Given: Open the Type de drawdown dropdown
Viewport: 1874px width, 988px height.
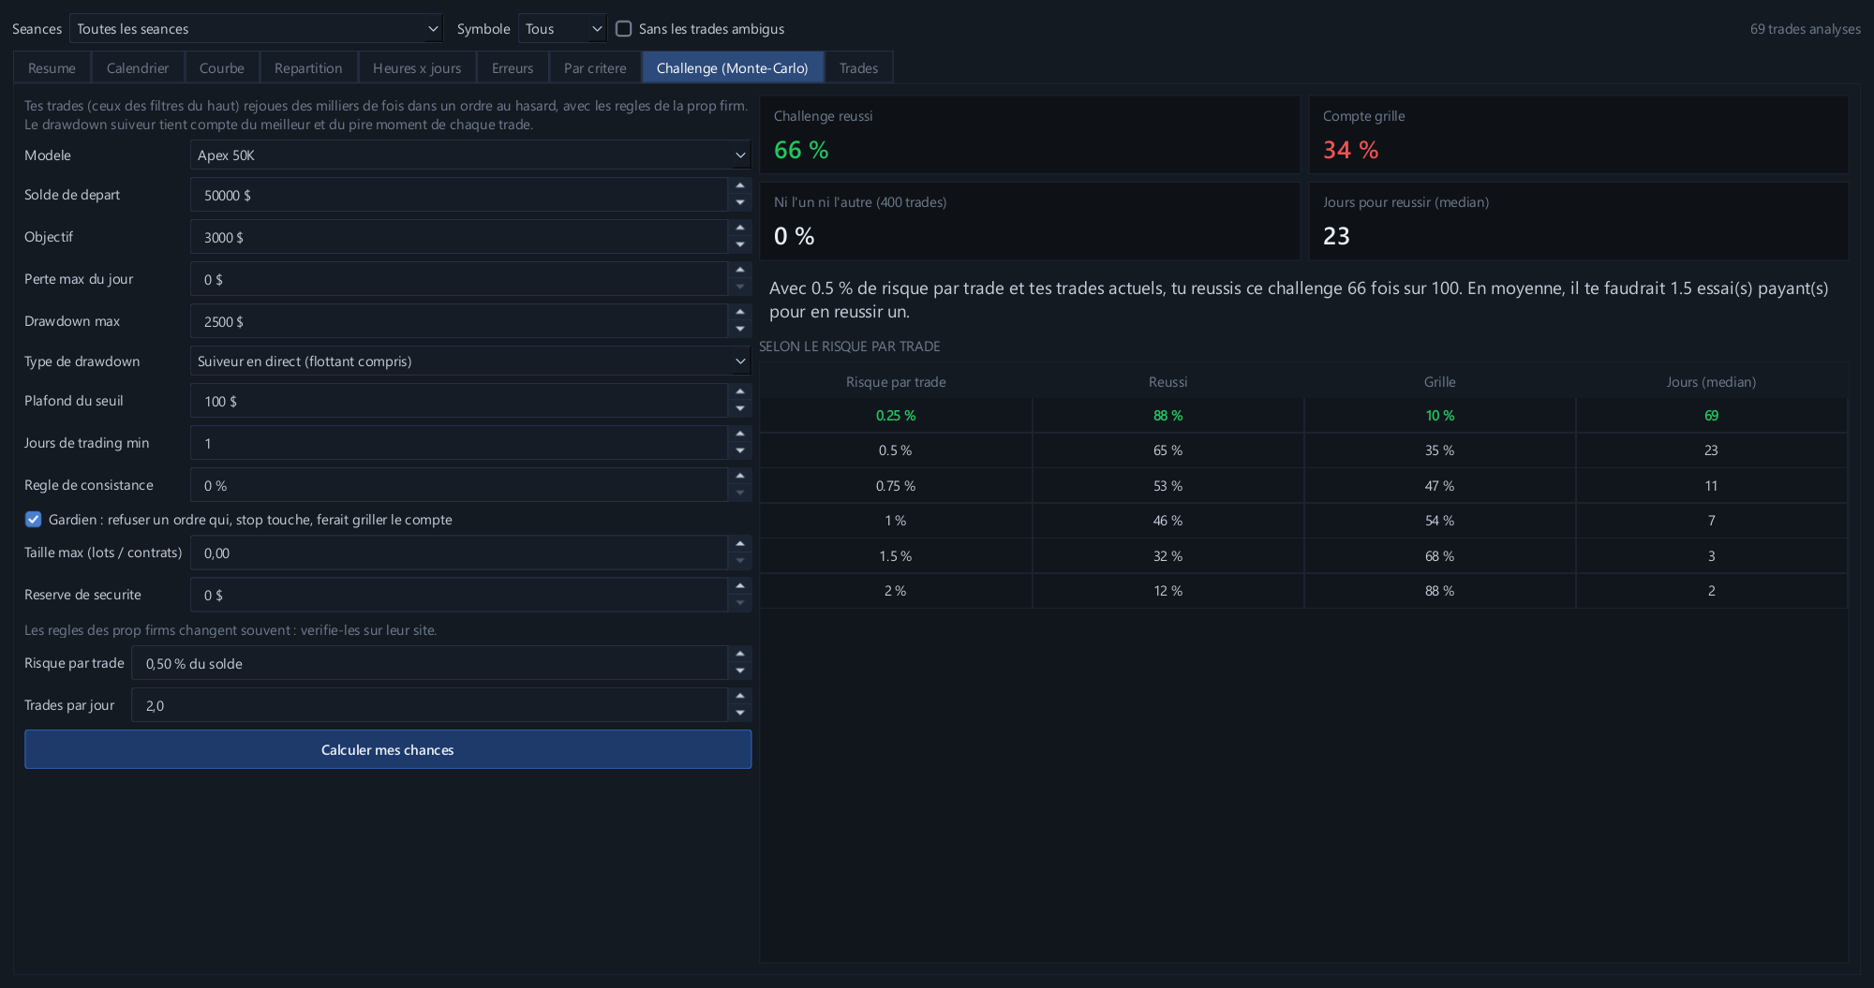Looking at the screenshot, I should 470,361.
